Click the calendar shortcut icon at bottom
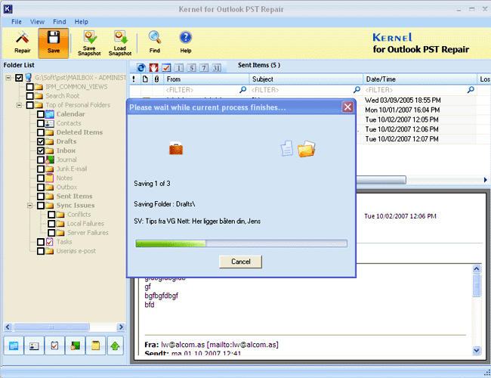 click(14, 345)
